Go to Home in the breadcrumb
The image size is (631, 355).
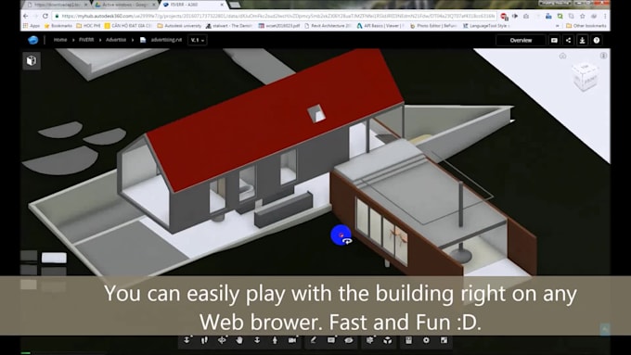(60, 40)
